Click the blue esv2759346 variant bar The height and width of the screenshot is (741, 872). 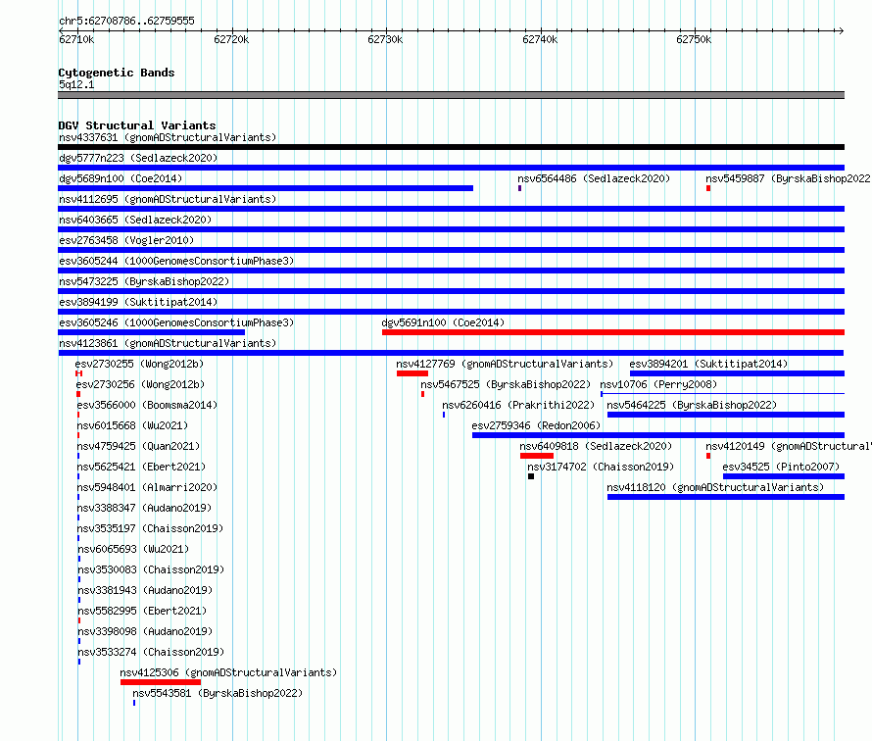[658, 435]
